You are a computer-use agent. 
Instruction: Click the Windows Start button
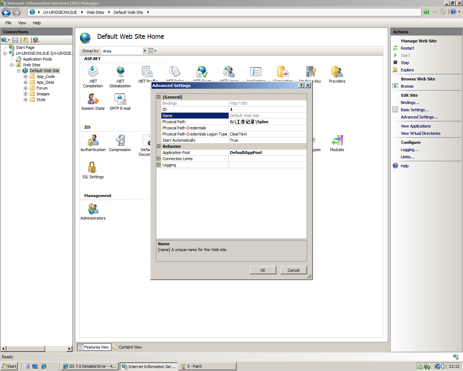(9, 366)
